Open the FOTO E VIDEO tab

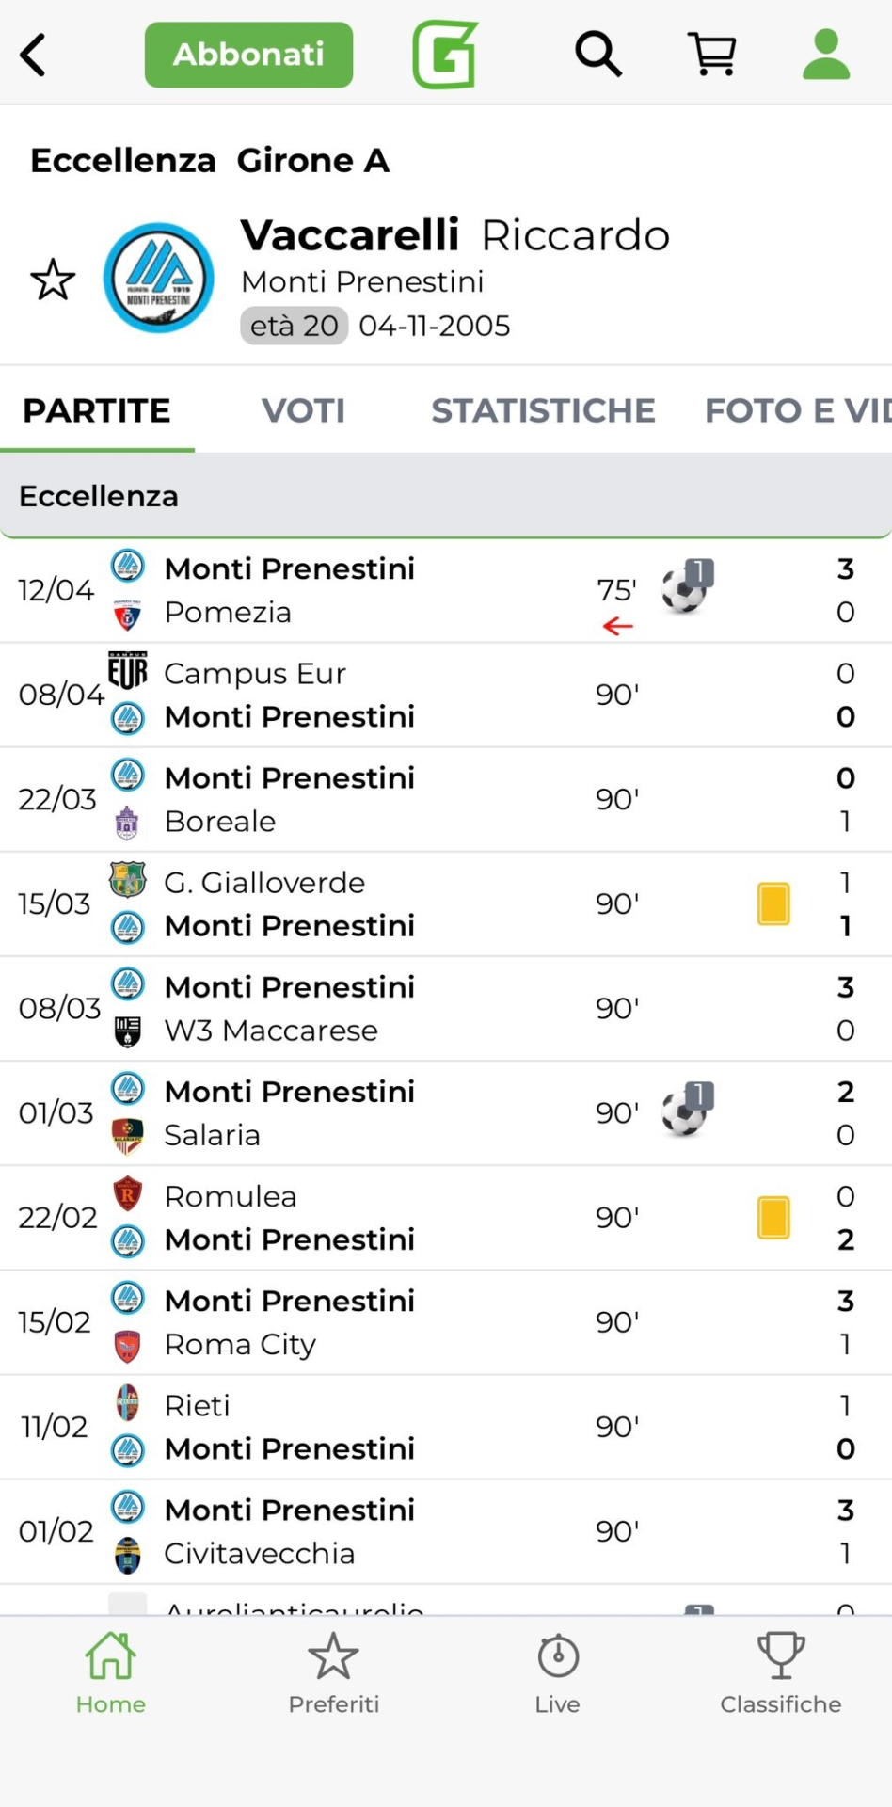(796, 410)
